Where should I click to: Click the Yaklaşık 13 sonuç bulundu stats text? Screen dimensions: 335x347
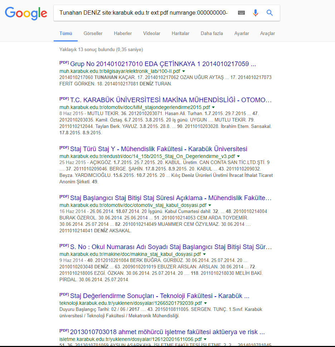101,50
